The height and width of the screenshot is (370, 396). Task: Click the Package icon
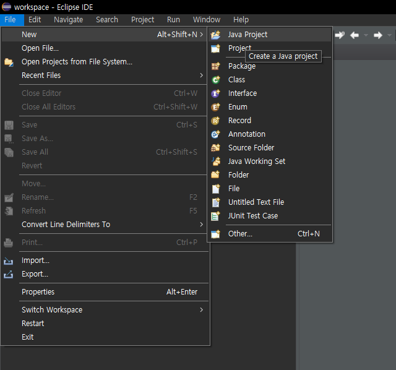(x=215, y=66)
